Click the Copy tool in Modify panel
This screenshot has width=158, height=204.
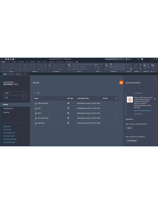pos(26,67)
